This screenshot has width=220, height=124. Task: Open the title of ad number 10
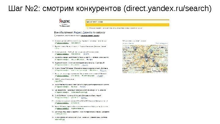(80, 90)
